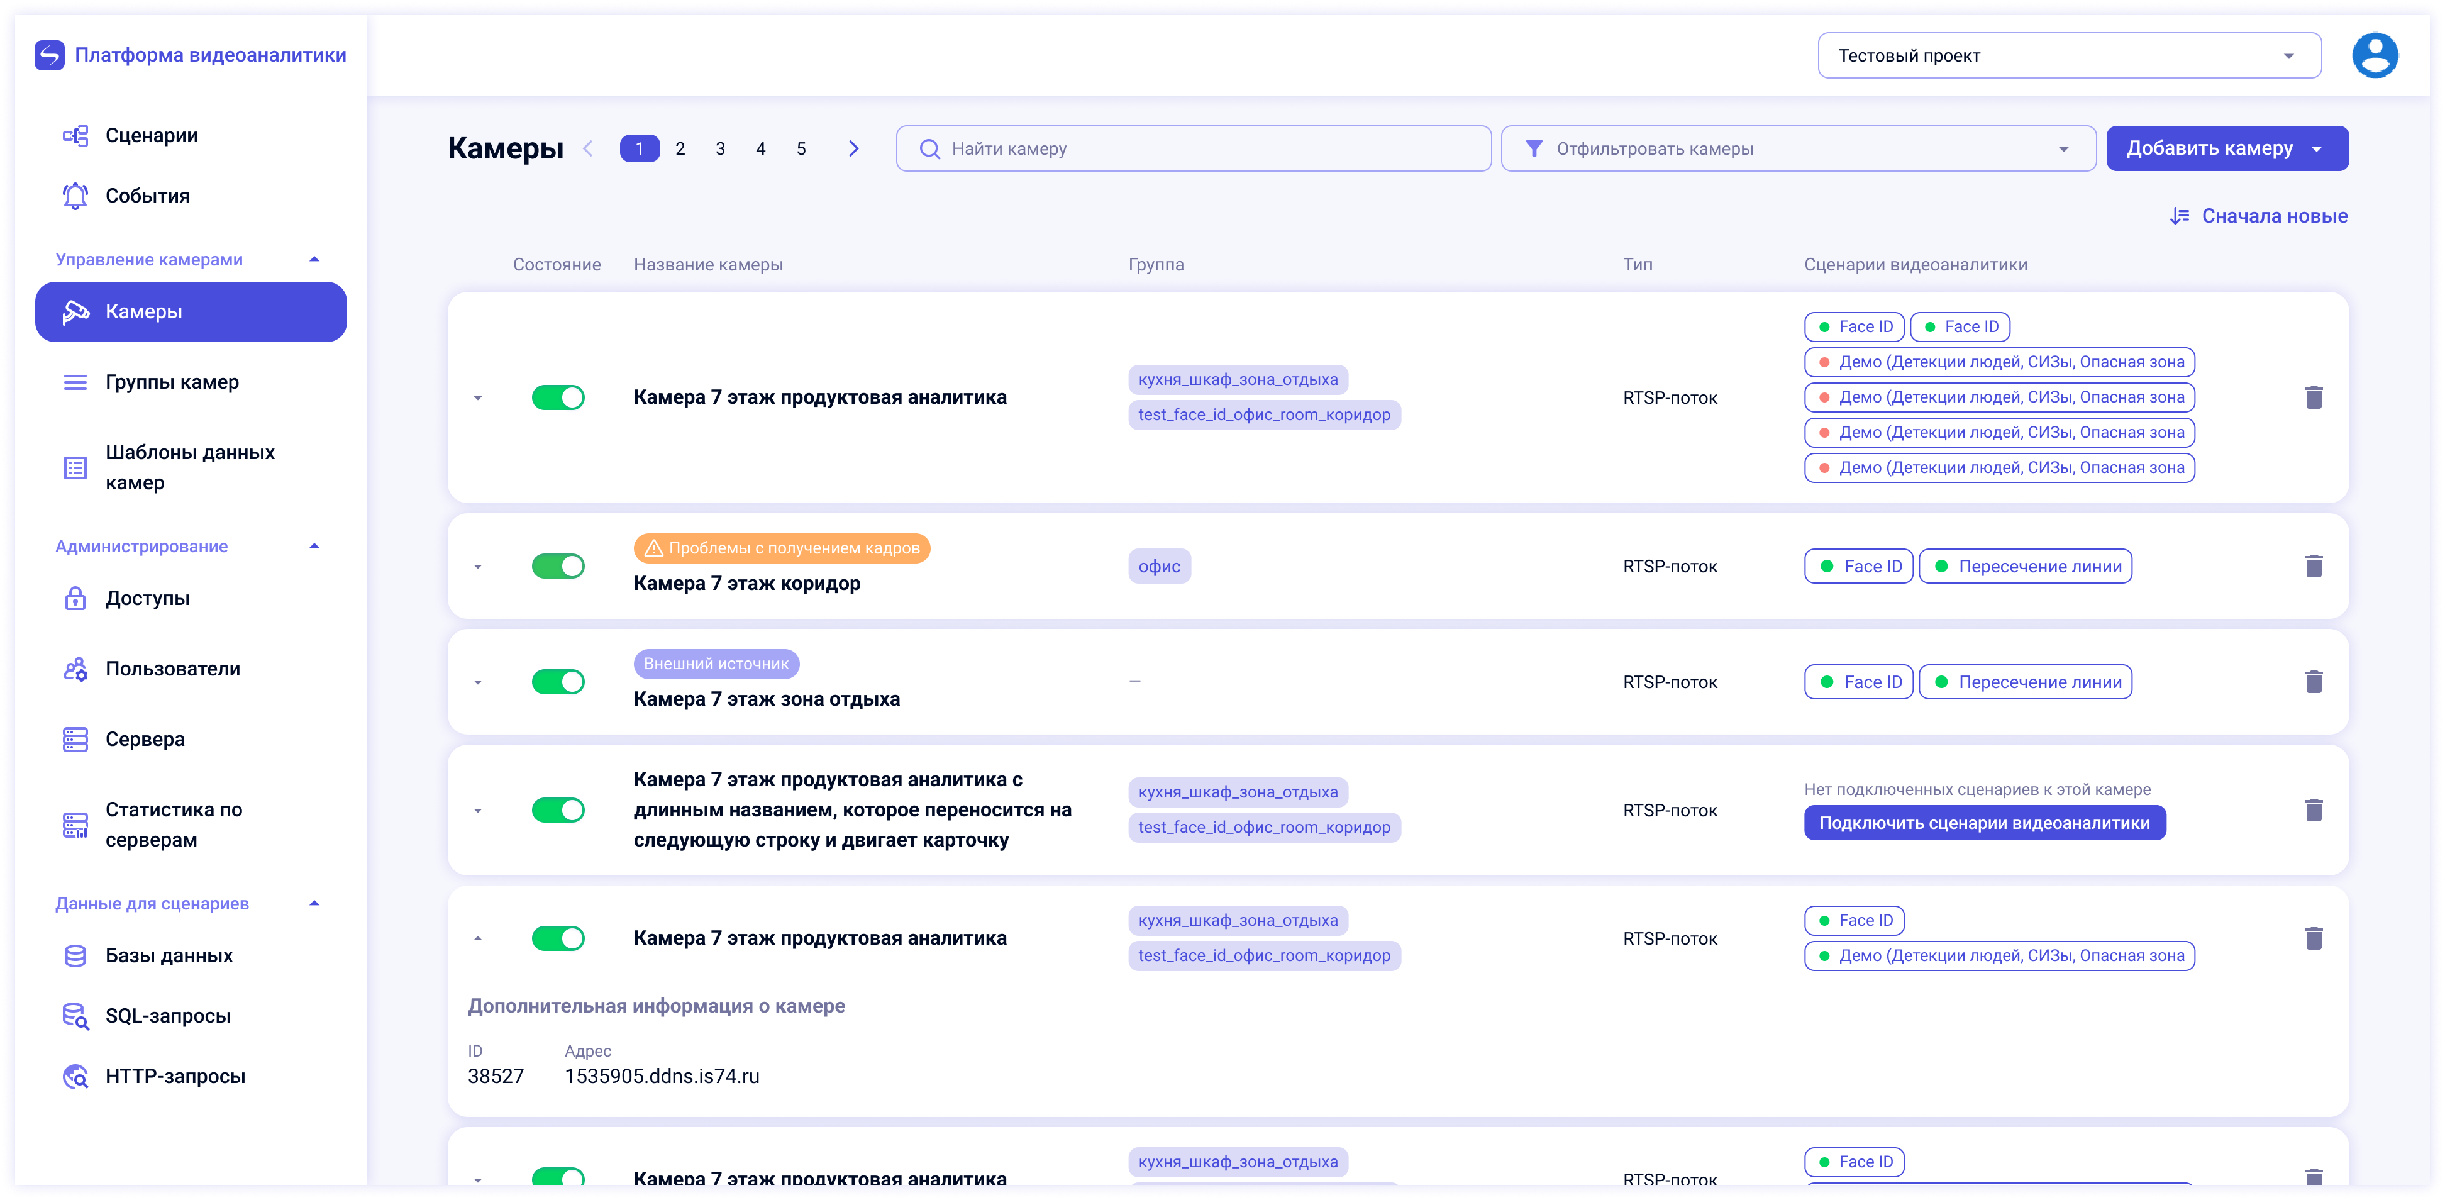Toggle switch of long-named camera
2445x1200 pixels.
coord(558,810)
